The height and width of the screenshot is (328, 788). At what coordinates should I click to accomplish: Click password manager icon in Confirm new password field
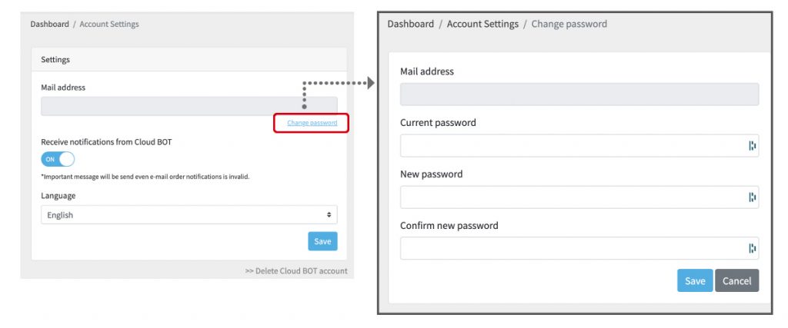(x=752, y=248)
